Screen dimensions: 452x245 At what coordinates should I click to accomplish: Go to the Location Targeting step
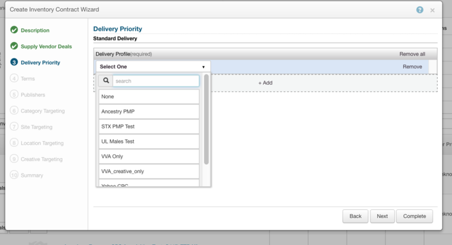[x=42, y=143]
